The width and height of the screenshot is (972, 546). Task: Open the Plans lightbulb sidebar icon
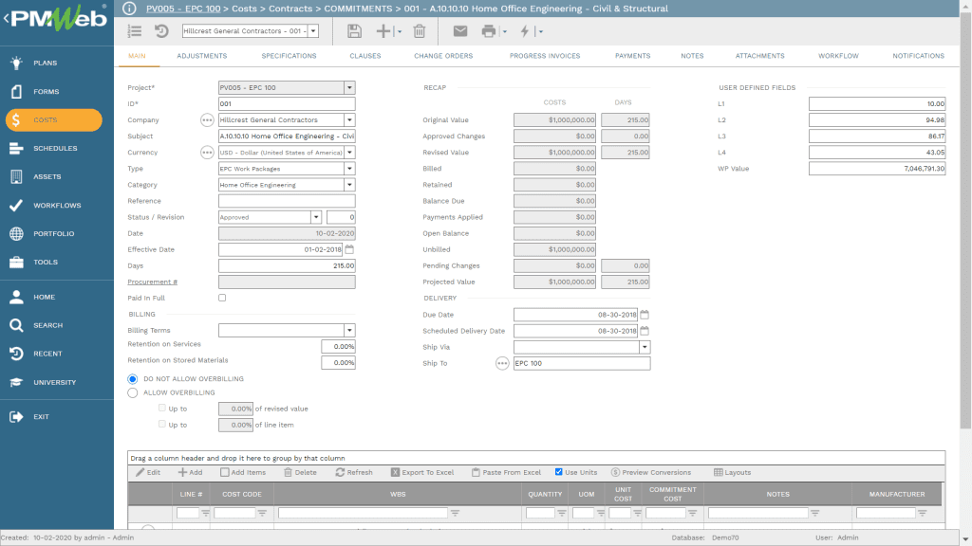(x=17, y=63)
